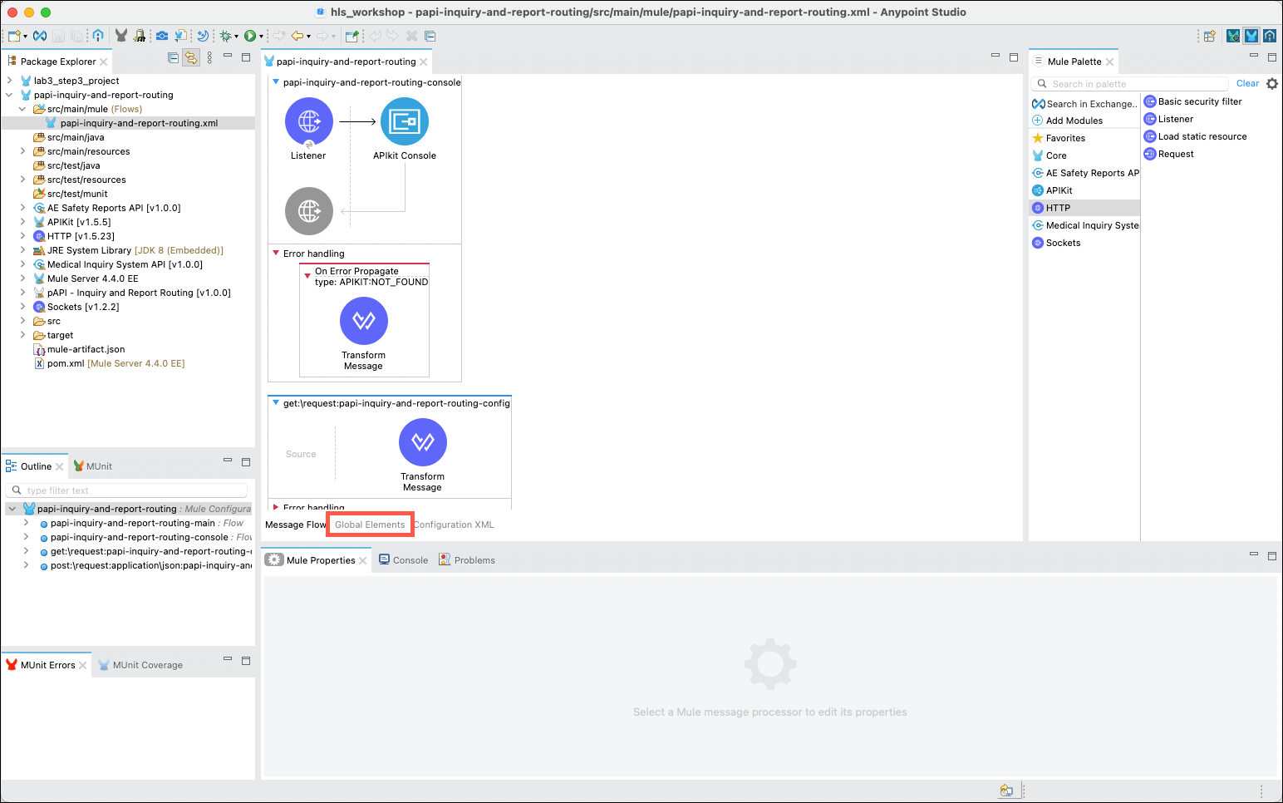Select Core category in palette
The height and width of the screenshot is (803, 1283).
[x=1050, y=155]
